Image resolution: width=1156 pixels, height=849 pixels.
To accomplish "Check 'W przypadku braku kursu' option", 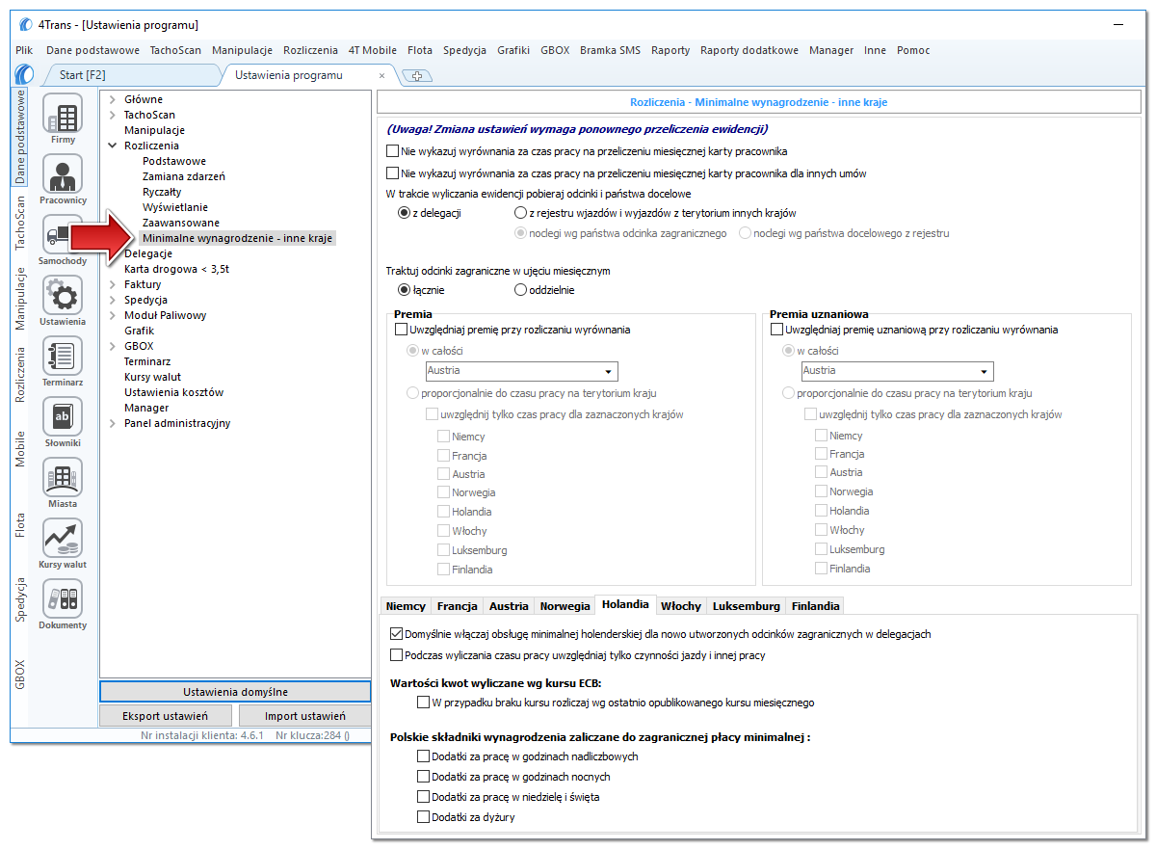I will (x=423, y=703).
